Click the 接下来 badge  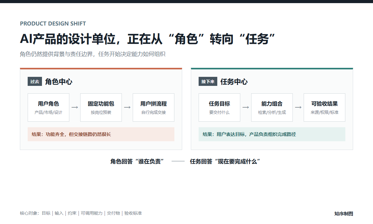click(208, 82)
